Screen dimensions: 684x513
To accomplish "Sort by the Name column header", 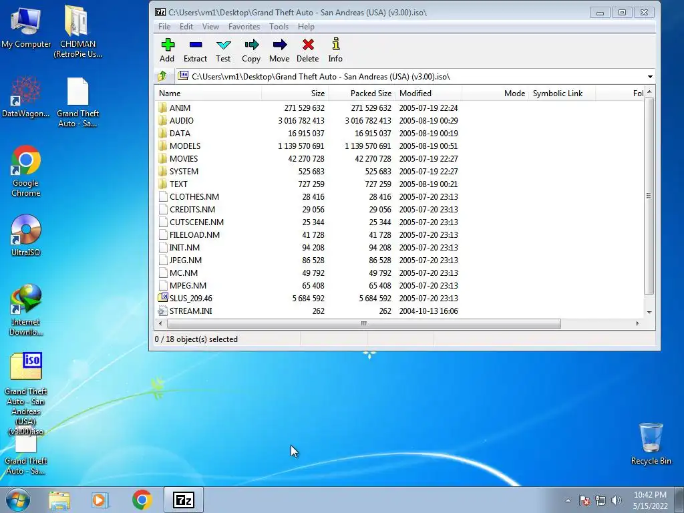I will click(x=208, y=94).
